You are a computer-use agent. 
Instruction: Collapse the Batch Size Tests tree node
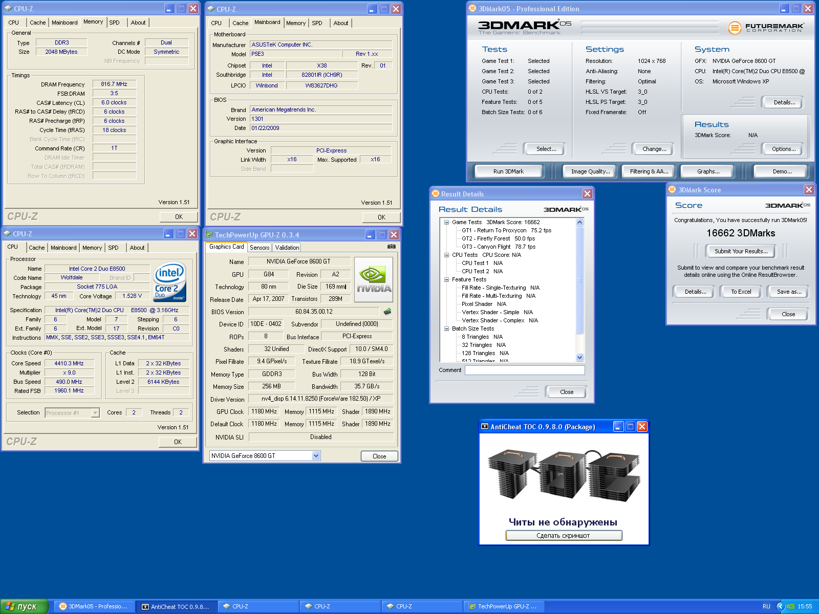click(446, 328)
